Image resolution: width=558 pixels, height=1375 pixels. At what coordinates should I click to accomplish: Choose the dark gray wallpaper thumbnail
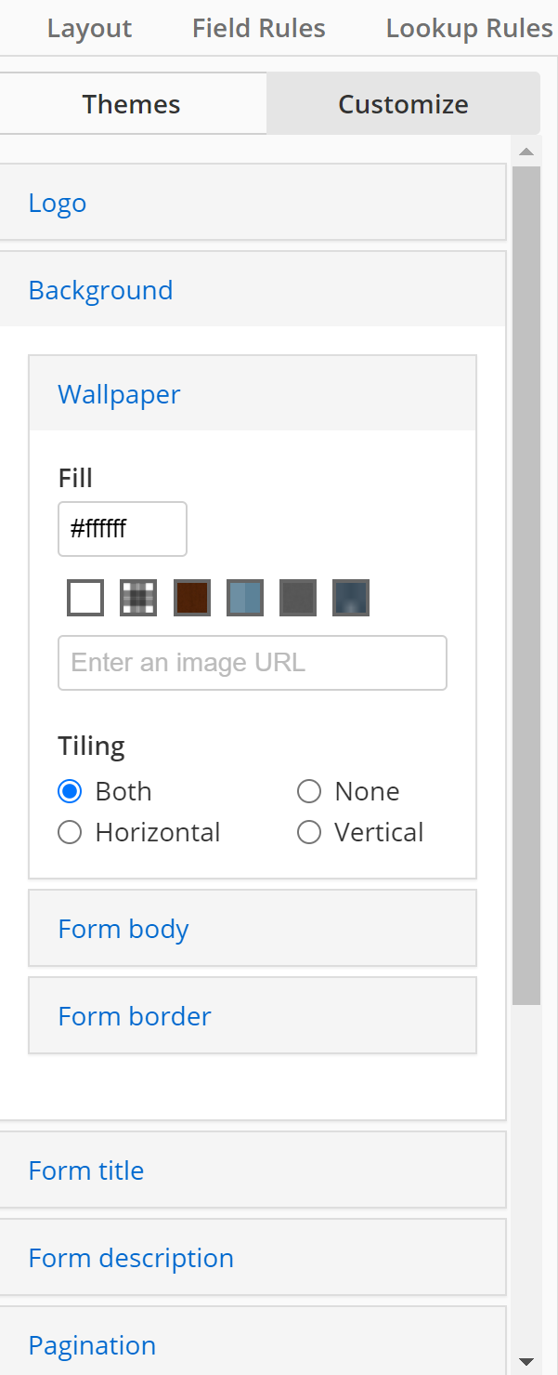(x=298, y=598)
